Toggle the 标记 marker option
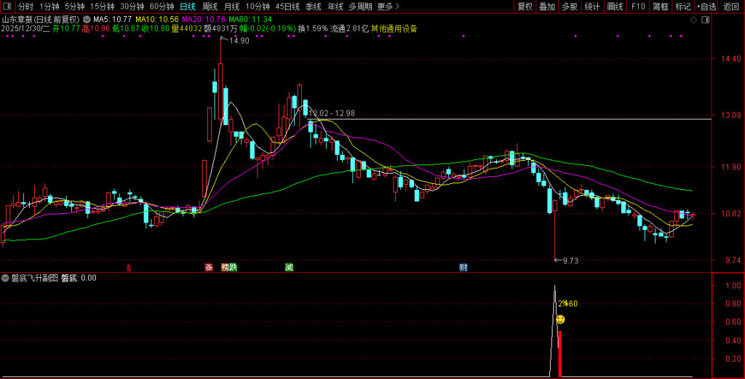The image size is (745, 379). (x=682, y=7)
